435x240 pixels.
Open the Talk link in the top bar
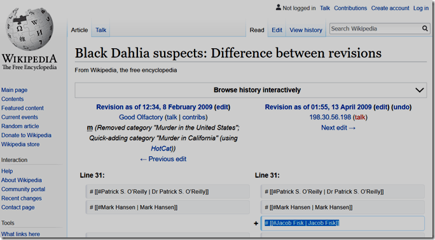click(324, 8)
